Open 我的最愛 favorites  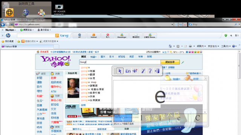tap(8, 41)
